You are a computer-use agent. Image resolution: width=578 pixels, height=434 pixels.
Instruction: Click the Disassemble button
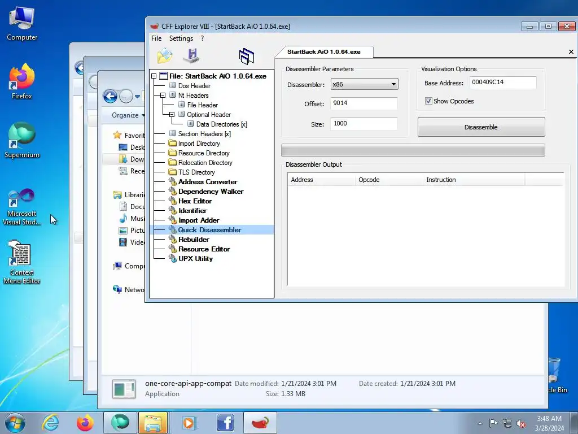pos(481,127)
